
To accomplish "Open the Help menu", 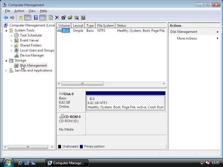I will coord(43,11).
